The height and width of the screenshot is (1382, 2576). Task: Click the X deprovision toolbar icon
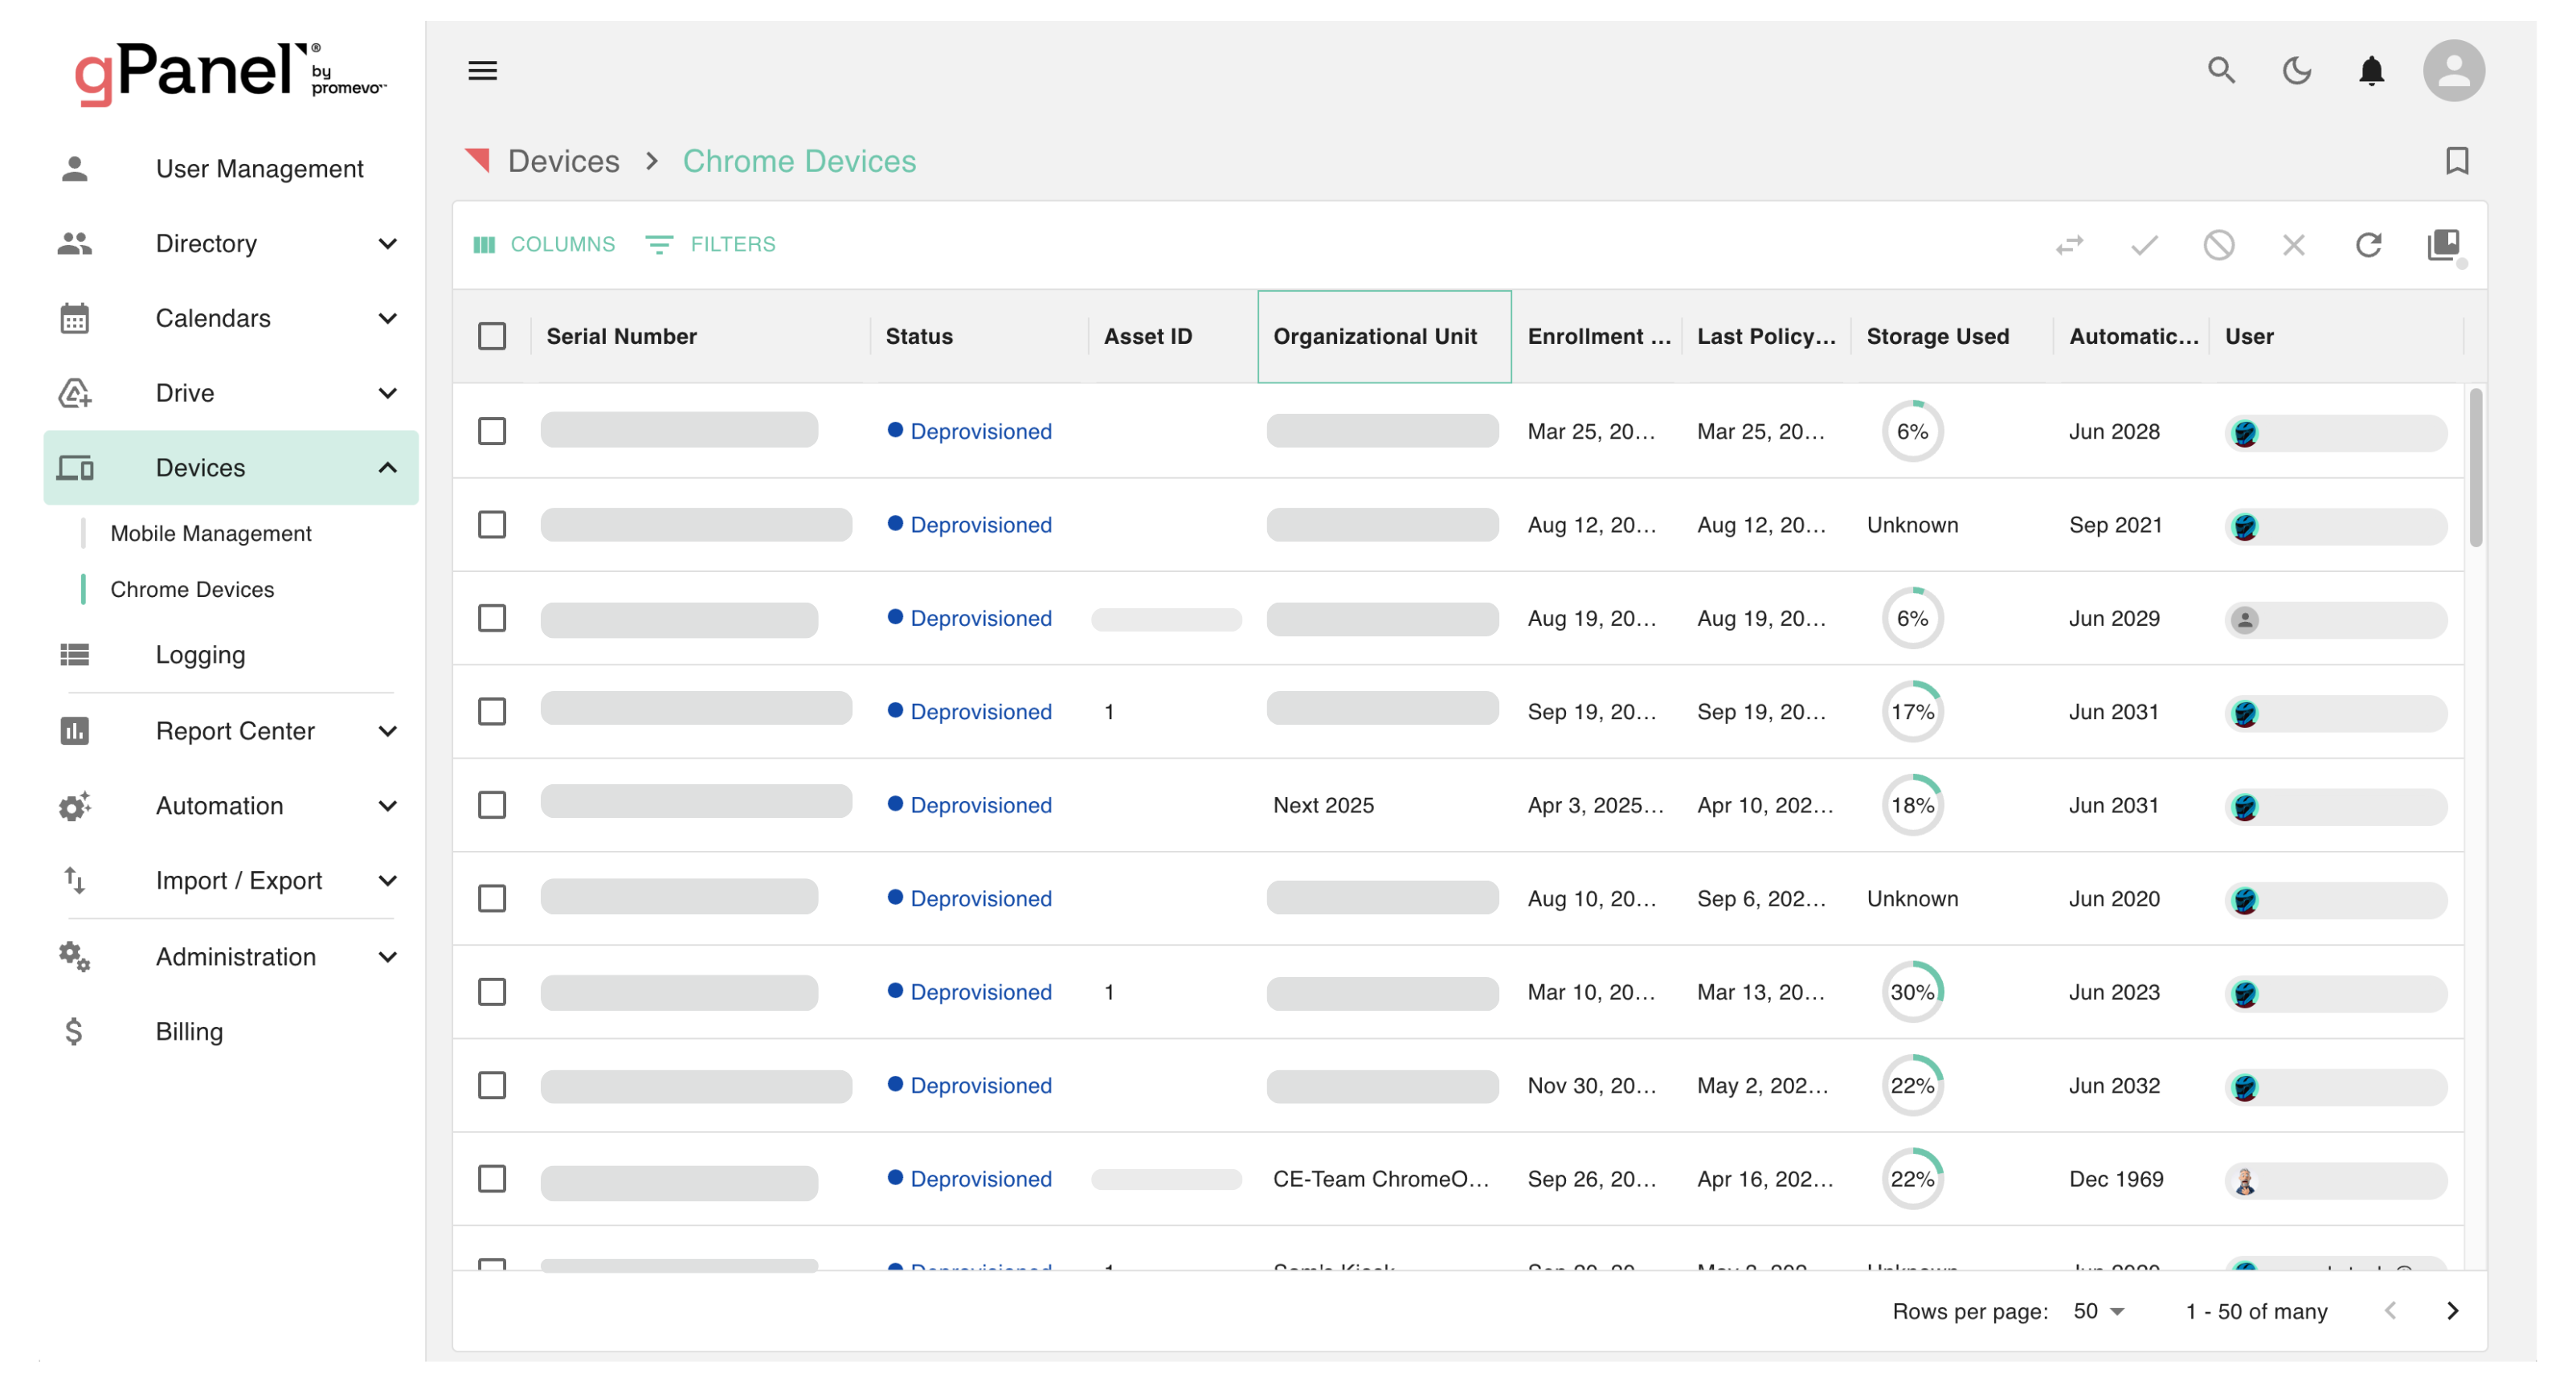[x=2293, y=245]
